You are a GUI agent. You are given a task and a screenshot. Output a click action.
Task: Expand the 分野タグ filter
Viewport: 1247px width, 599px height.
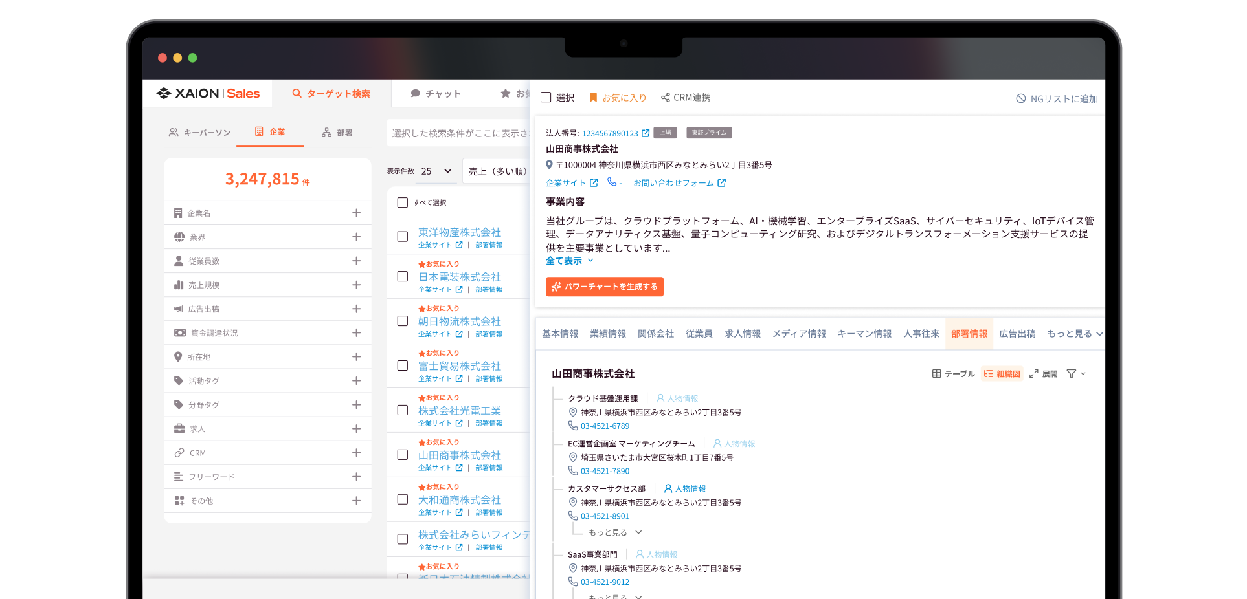[x=356, y=405]
